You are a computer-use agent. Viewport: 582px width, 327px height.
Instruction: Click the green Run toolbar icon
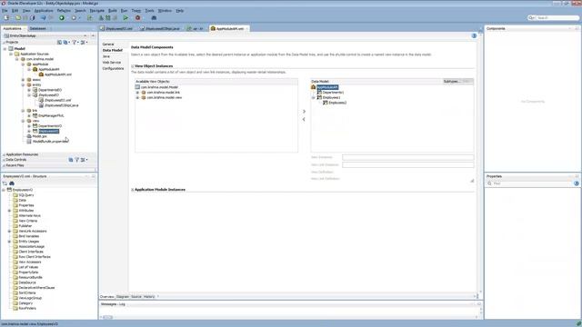tap(125, 18)
